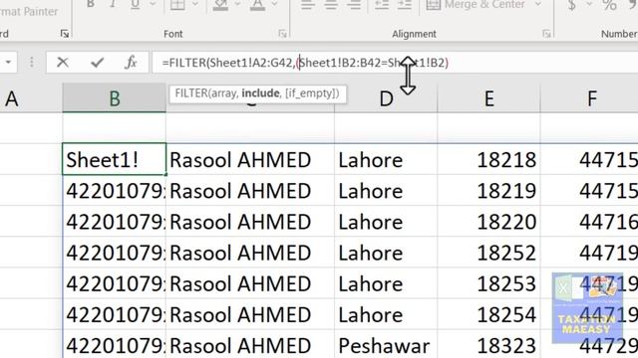Select Lahore cell in the 18220 row

click(x=386, y=222)
